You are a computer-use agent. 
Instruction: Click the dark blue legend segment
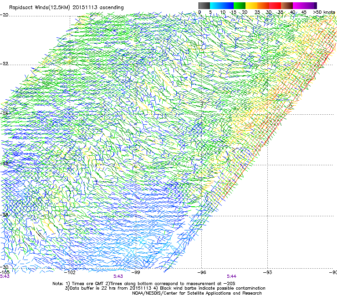pos(227,5)
